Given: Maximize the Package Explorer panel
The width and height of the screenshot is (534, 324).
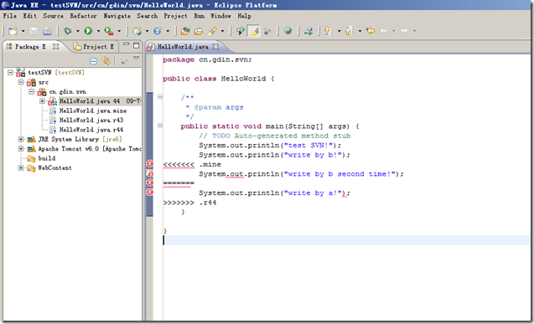Looking at the screenshot, I should coord(136,45).
